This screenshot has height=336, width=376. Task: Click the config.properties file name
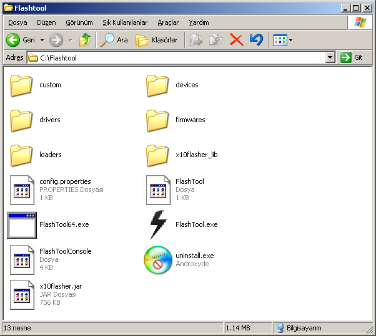pos(65,181)
